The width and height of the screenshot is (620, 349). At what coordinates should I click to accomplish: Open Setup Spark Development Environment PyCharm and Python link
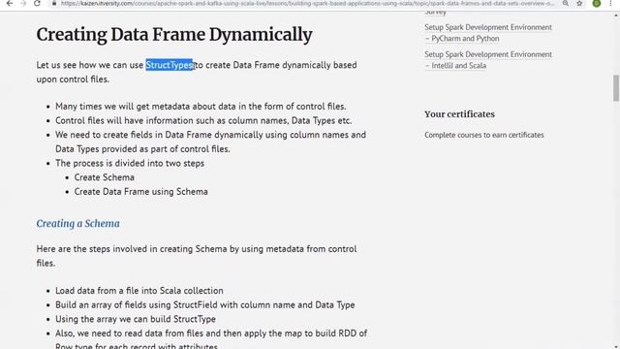(488, 33)
